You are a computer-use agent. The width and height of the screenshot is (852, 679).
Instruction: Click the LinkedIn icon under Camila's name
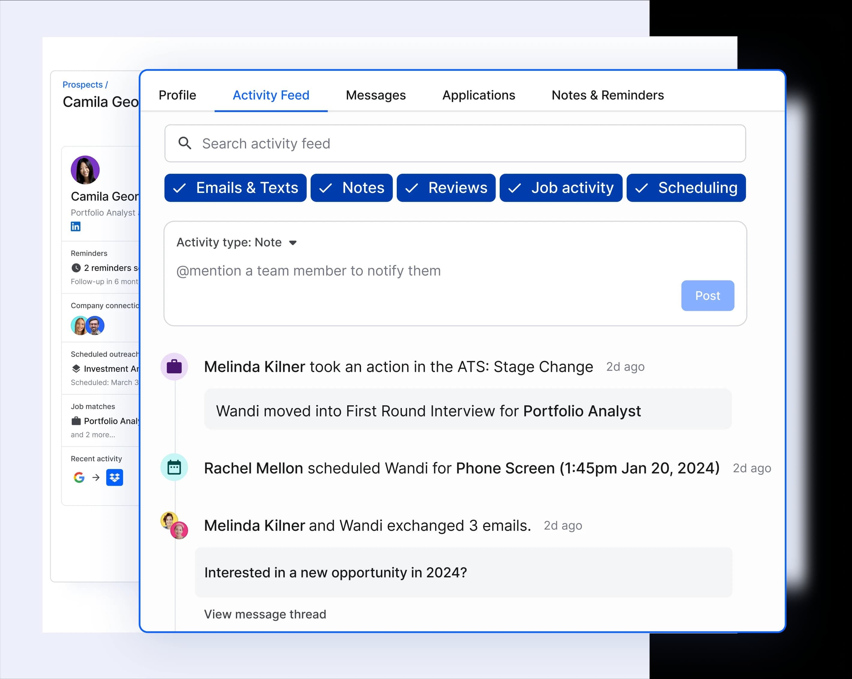click(76, 226)
